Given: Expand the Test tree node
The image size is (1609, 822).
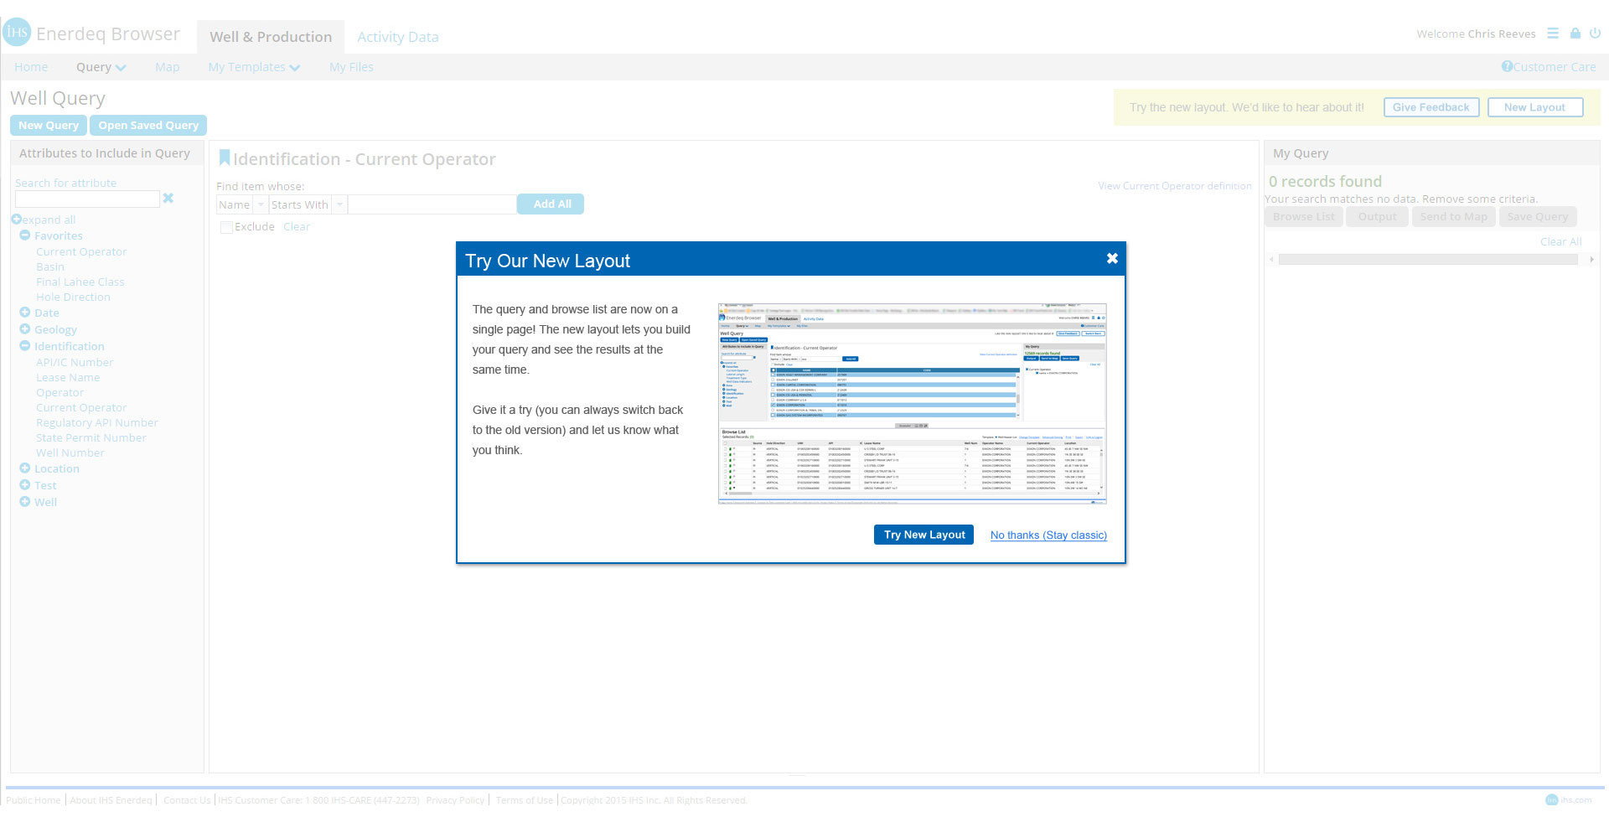Looking at the screenshot, I should [25, 485].
